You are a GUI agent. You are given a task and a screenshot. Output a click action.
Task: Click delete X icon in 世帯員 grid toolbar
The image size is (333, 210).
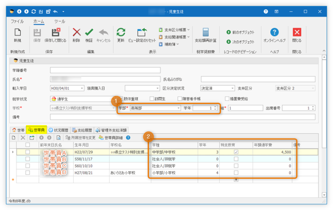click(23, 138)
